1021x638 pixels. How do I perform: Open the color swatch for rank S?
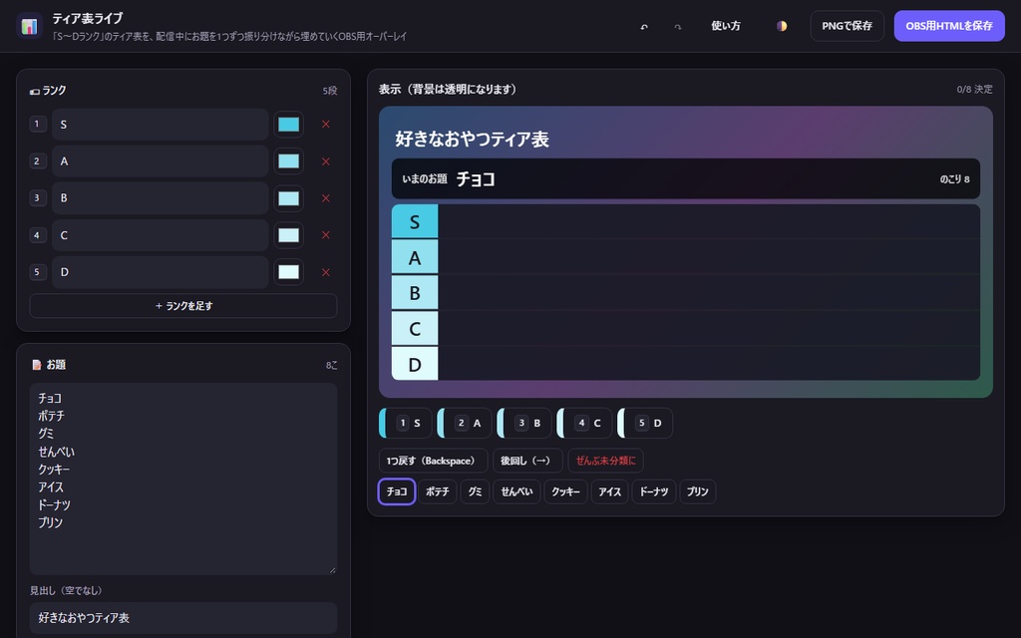288,125
